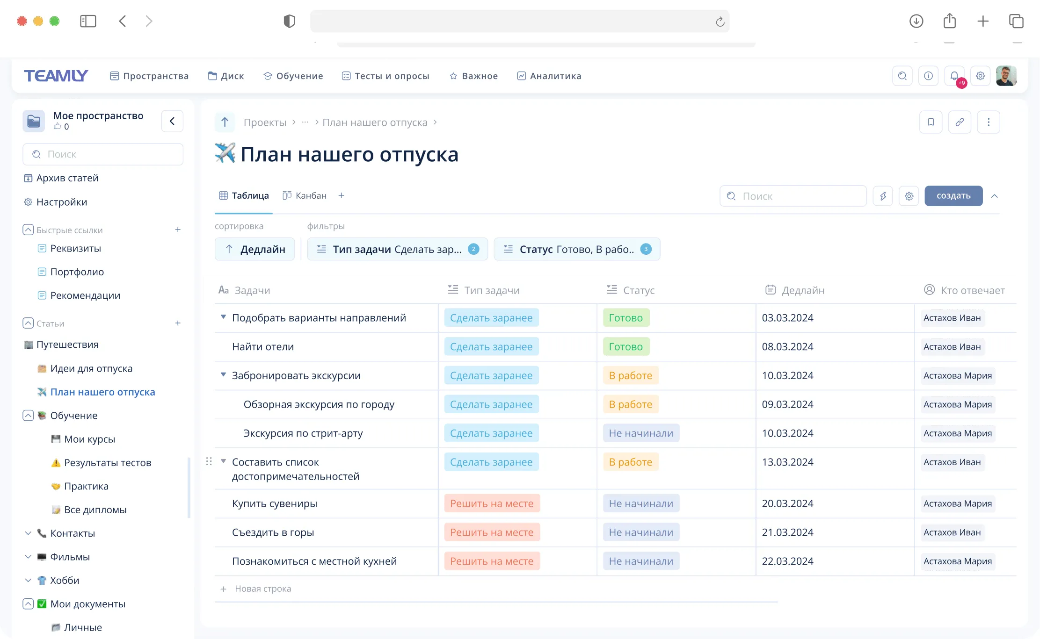Viewport: 1040px width, 639px height.
Task: Open Статус filter chip
Action: click(577, 249)
